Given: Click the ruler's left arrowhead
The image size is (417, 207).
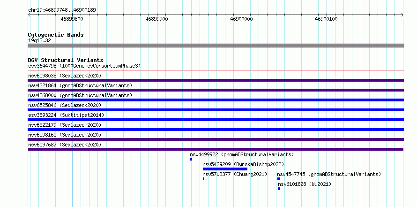Looking at the screenshot, I should click(29, 15).
